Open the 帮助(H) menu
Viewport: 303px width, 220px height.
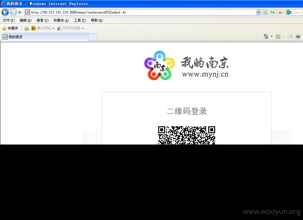97,20
